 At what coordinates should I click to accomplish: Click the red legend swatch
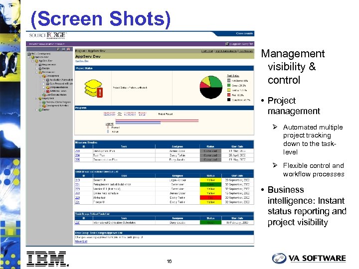pos(229,95)
